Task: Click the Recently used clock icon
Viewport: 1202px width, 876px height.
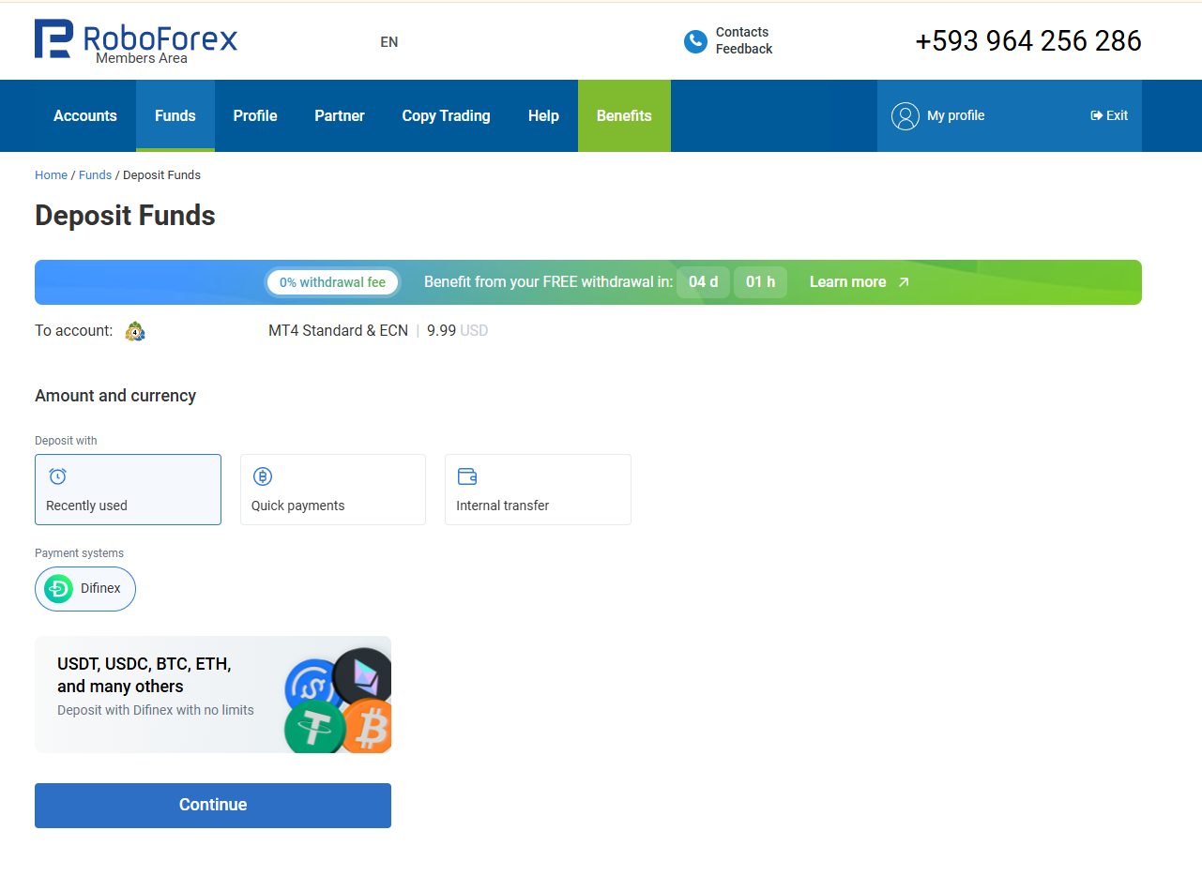Action: click(57, 476)
